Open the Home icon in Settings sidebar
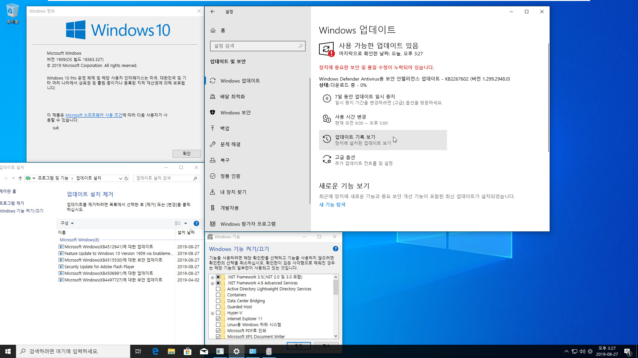The width and height of the screenshot is (638, 358). [213, 30]
